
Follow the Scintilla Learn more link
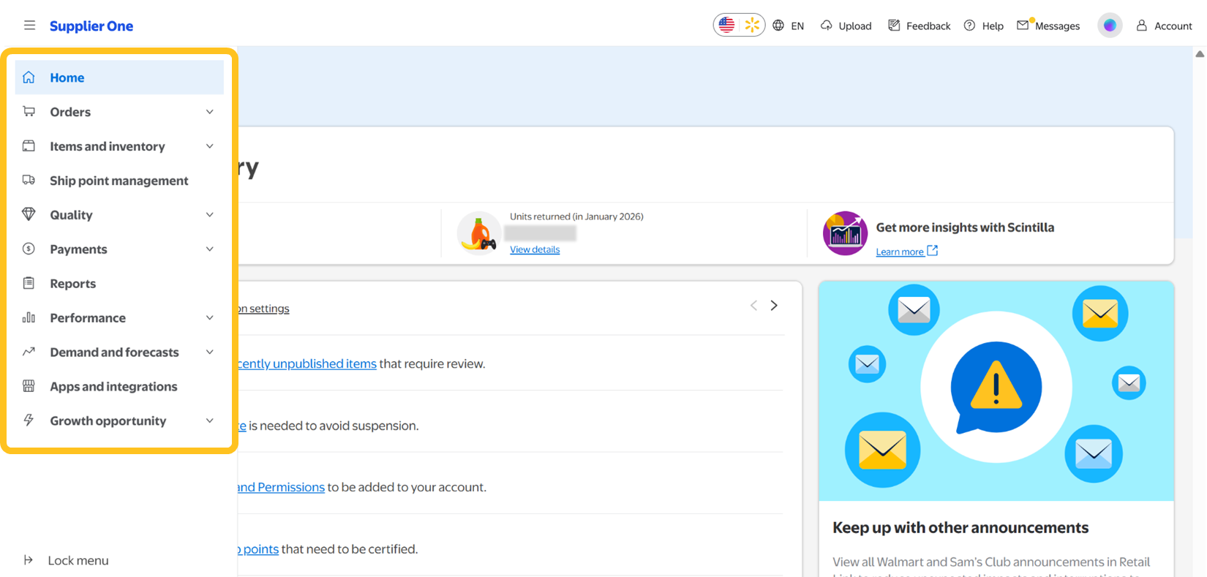pos(900,252)
